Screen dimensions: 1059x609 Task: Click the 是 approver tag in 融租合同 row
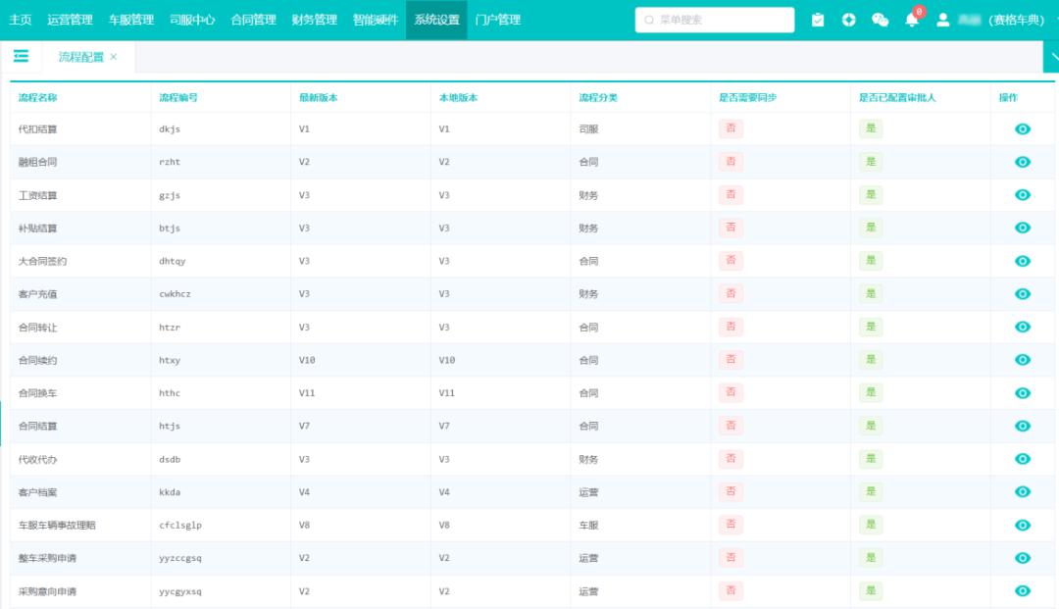[x=871, y=162]
